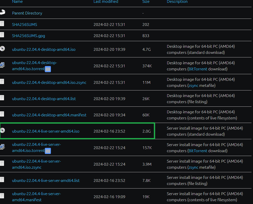The height and width of the screenshot is (204, 253).
Task: Click the disc icon beside live-server-amd64.iso
Action: tap(2, 131)
